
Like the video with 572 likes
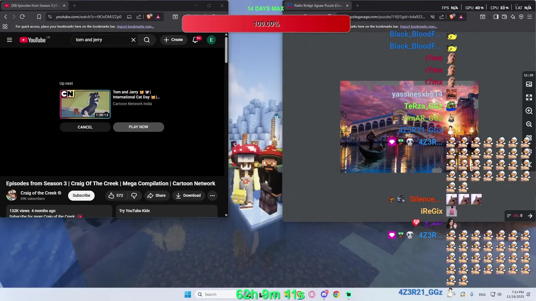coord(116,195)
